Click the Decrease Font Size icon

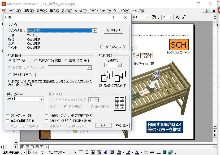point(184,17)
